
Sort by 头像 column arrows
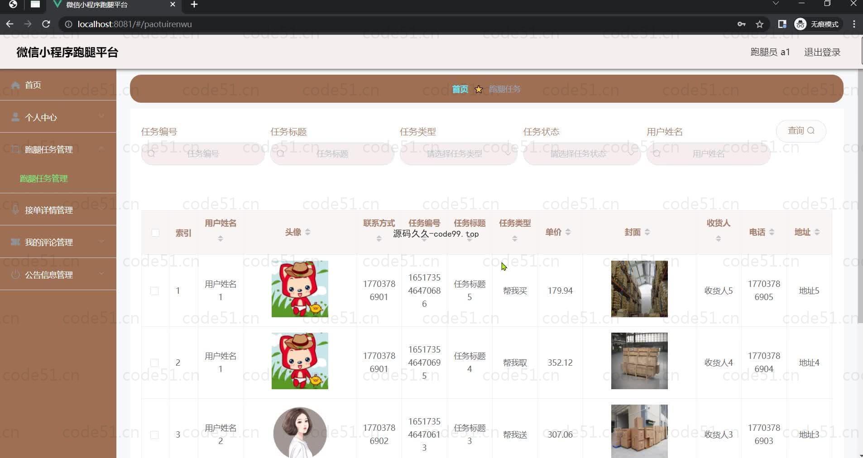[308, 232]
